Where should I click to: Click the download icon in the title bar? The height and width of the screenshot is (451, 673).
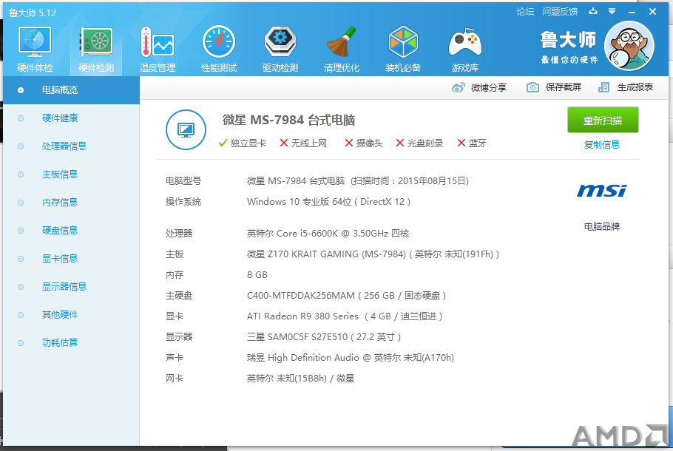pyautogui.click(x=593, y=12)
